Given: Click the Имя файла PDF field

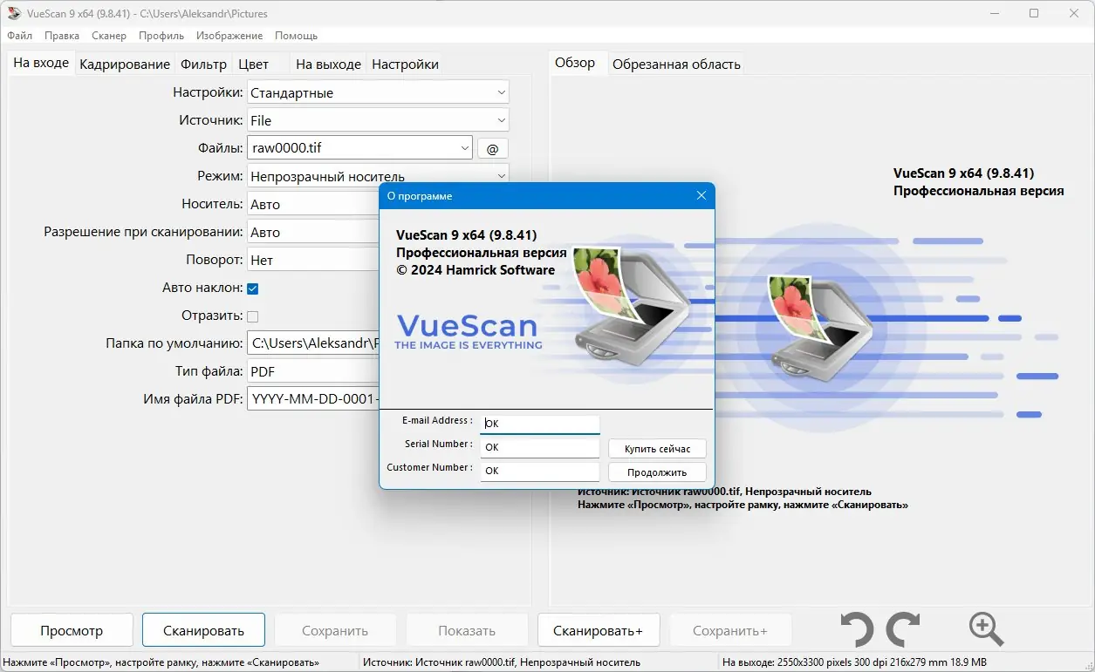Looking at the screenshot, I should point(312,399).
